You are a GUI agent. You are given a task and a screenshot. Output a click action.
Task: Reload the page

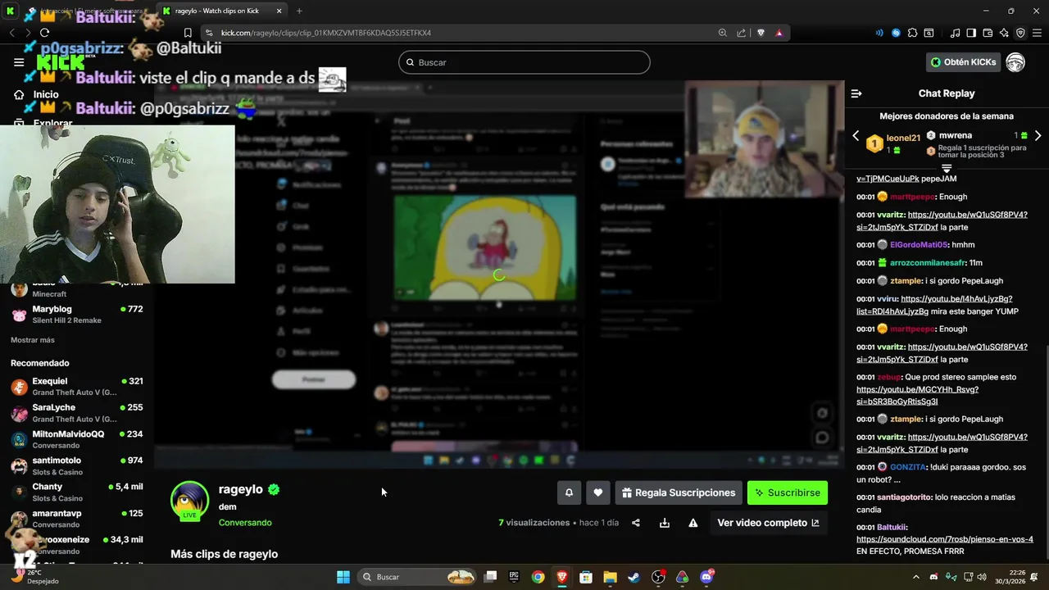point(44,33)
